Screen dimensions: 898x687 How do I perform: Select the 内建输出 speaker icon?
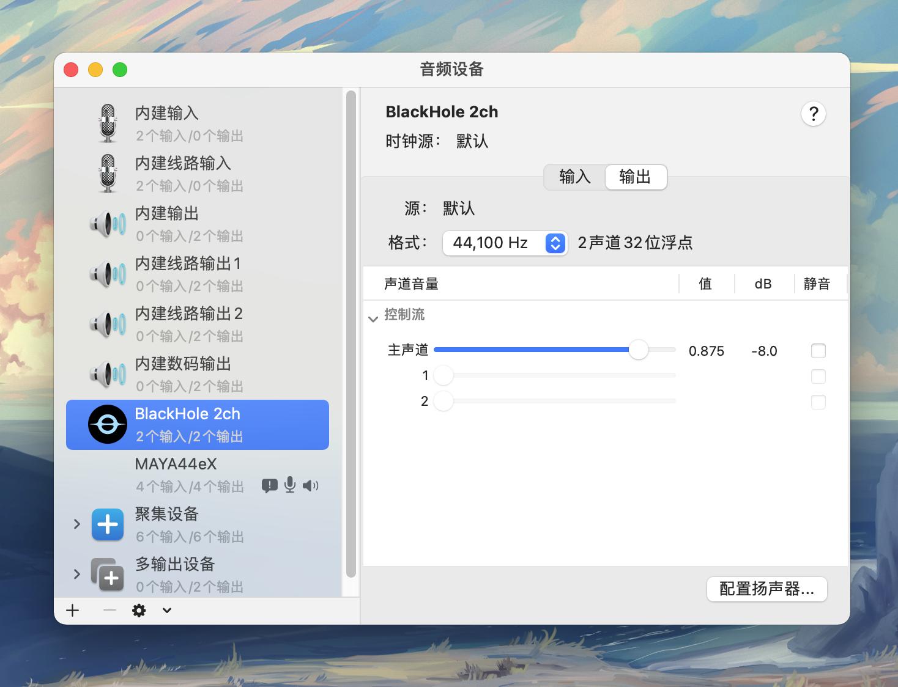(108, 223)
